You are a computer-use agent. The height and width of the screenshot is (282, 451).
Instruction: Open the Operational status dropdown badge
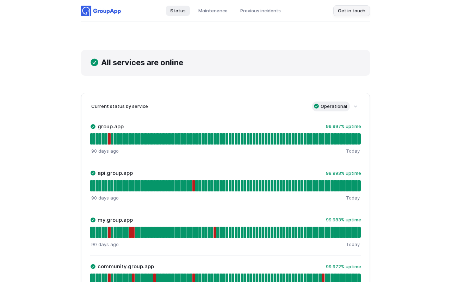pos(331,106)
